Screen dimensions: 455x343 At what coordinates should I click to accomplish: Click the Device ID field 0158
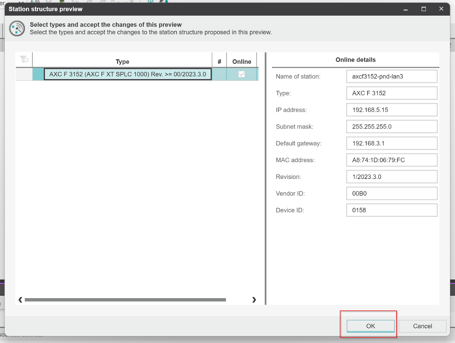pyautogui.click(x=392, y=210)
